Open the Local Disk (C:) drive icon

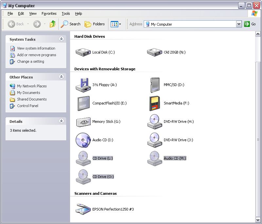[x=83, y=52]
